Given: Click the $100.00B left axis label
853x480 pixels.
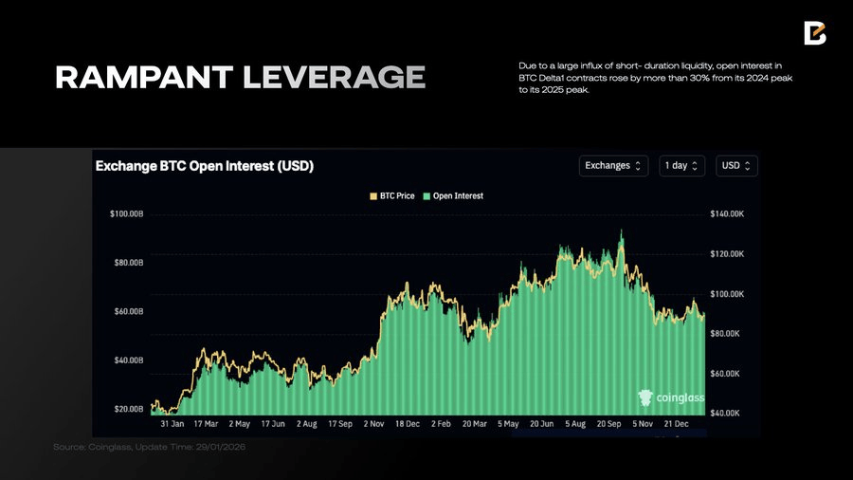Looking at the screenshot, I should (x=126, y=214).
